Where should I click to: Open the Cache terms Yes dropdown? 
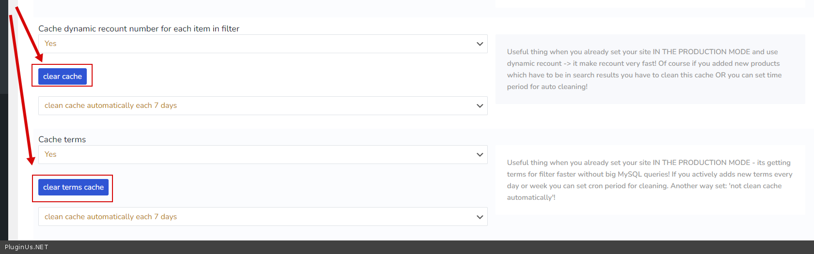click(x=263, y=155)
